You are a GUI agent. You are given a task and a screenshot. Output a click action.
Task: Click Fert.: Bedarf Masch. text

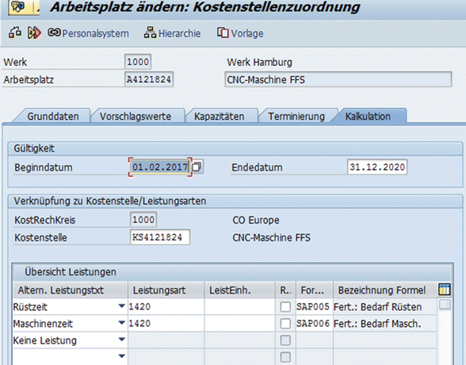377,324
